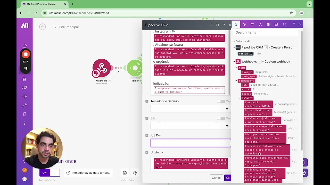The width and height of the screenshot is (330, 185).
Task: Insert 'Qual a sua especialidade' answer variable
Action: pyautogui.click(x=265, y=128)
